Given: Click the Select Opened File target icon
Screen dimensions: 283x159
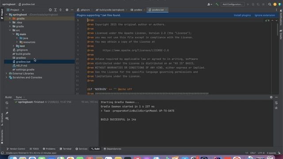Looking at the screenshot, I should pyautogui.click(x=50, y=10).
